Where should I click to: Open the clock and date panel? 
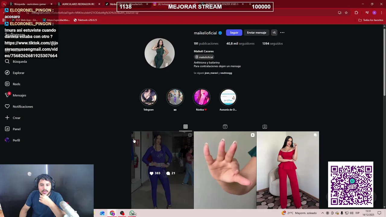pos(368,213)
